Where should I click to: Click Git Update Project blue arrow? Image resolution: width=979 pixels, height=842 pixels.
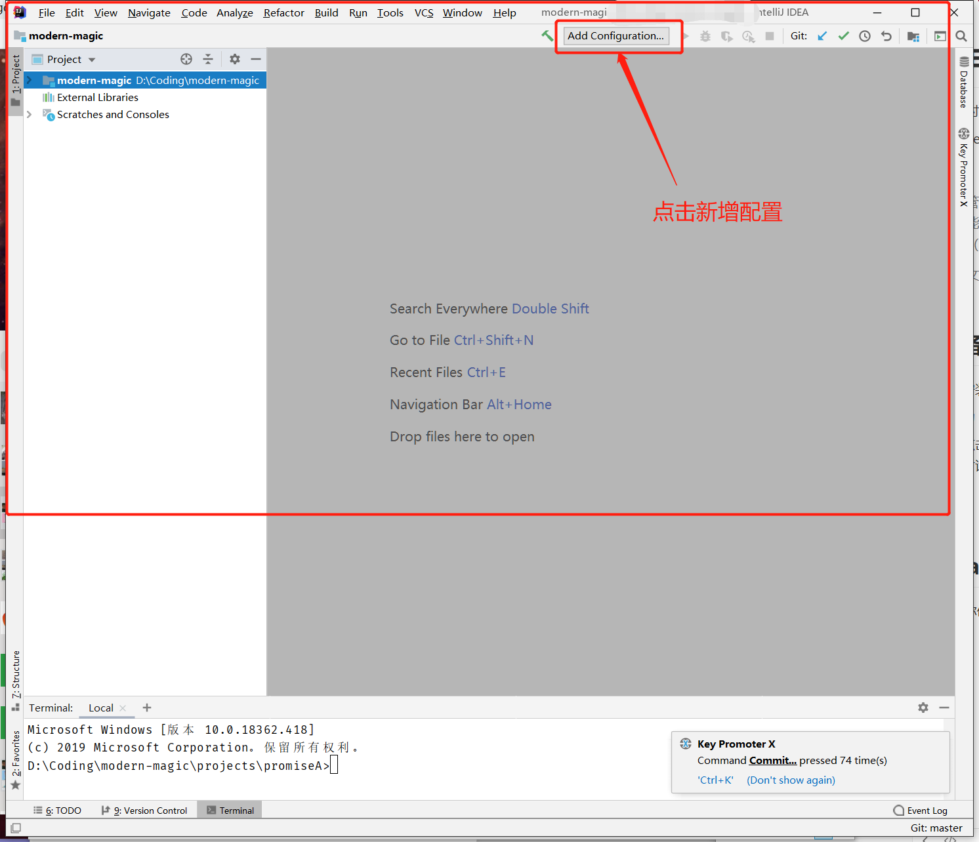click(822, 36)
